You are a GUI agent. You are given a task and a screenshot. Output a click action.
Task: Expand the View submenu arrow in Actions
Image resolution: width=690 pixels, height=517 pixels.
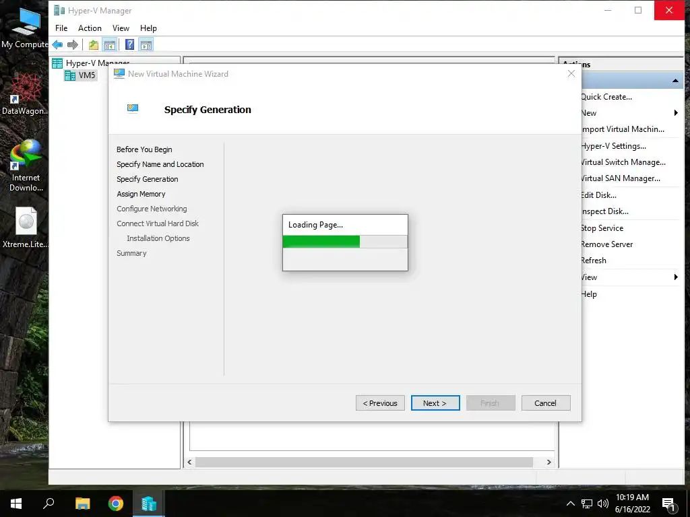tap(676, 277)
